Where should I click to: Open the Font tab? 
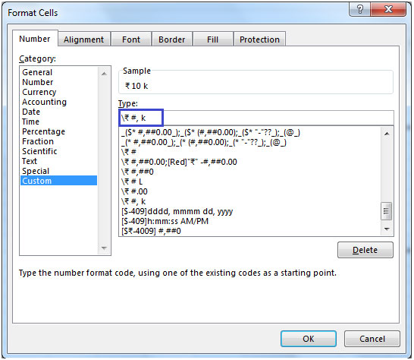click(131, 39)
